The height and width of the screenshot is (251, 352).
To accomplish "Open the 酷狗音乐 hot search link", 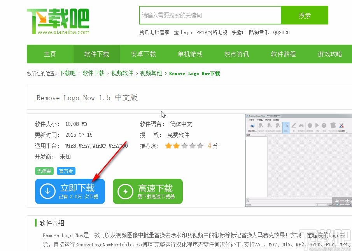I will click(x=259, y=33).
